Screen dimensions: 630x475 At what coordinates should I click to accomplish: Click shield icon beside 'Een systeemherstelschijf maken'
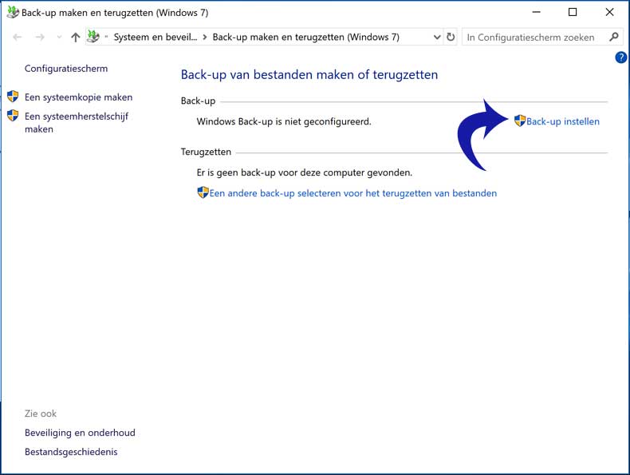click(x=13, y=116)
